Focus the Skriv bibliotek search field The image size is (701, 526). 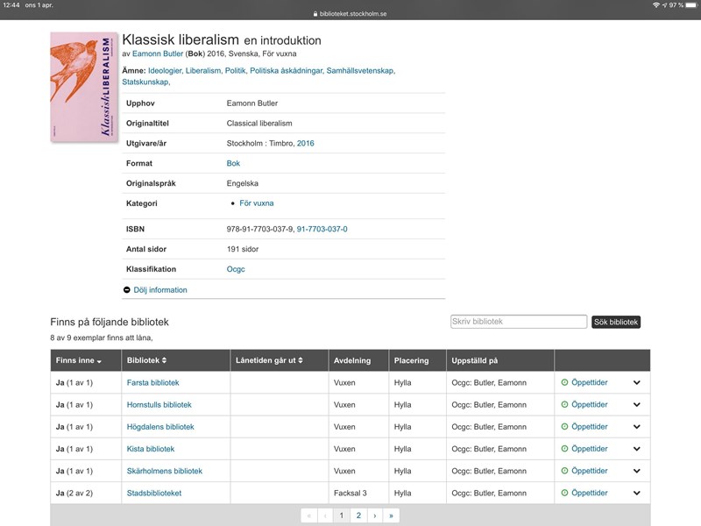click(518, 322)
